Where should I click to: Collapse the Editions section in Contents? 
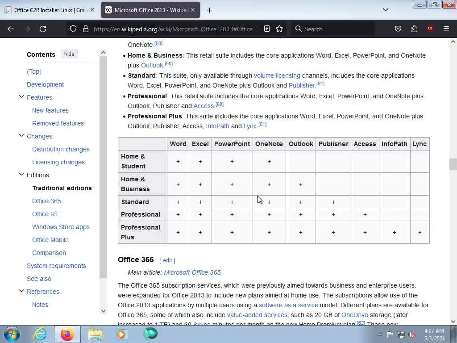point(21,175)
